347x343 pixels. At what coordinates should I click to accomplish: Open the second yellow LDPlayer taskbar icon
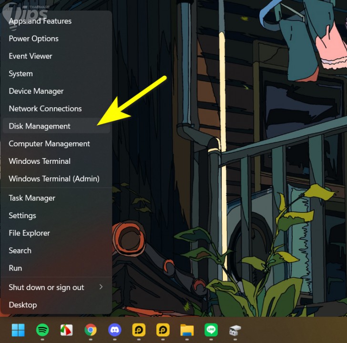163,330
